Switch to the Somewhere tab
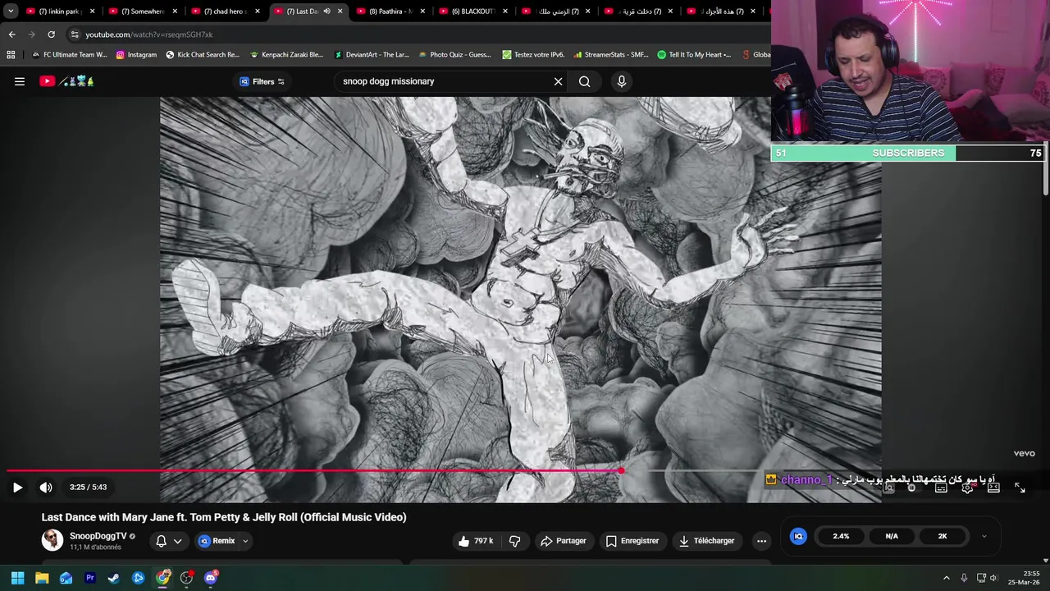 pos(142,11)
